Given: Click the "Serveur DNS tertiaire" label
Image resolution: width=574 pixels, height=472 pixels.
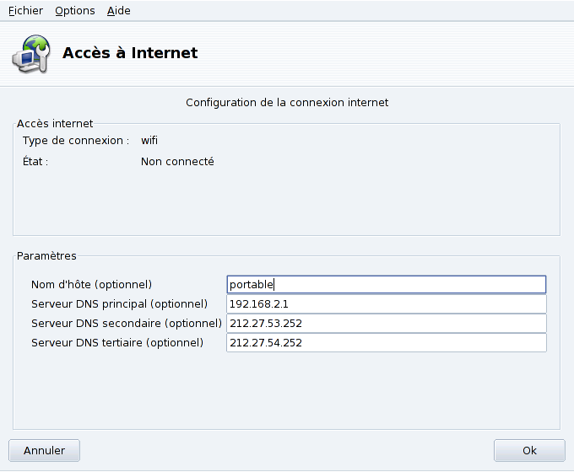Looking at the screenshot, I should point(117,343).
